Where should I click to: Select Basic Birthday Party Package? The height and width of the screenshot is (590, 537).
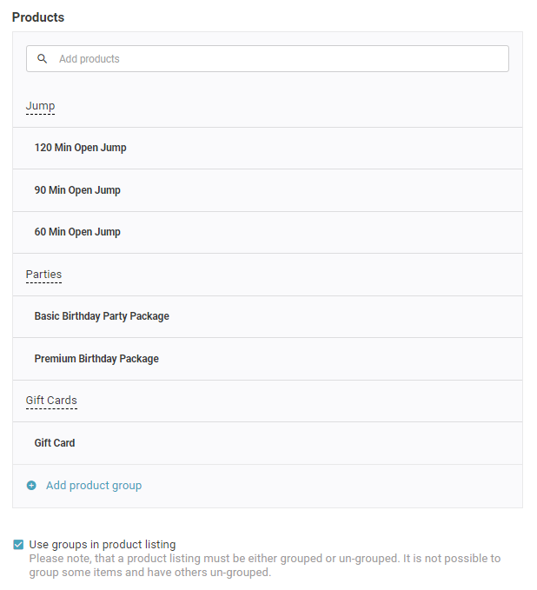point(102,316)
